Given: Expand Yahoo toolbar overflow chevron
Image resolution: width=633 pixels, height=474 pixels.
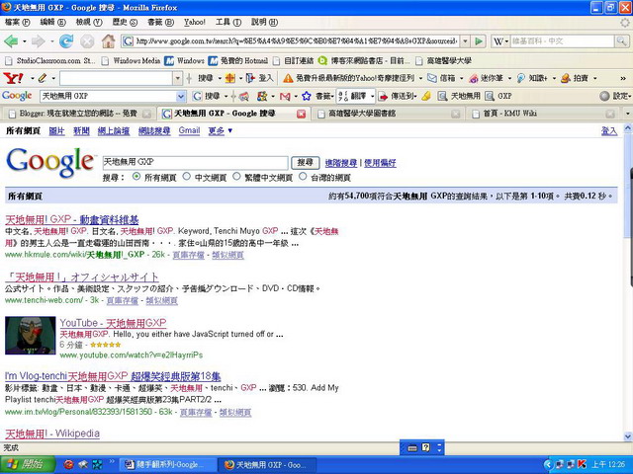Looking at the screenshot, I should [x=624, y=78].
